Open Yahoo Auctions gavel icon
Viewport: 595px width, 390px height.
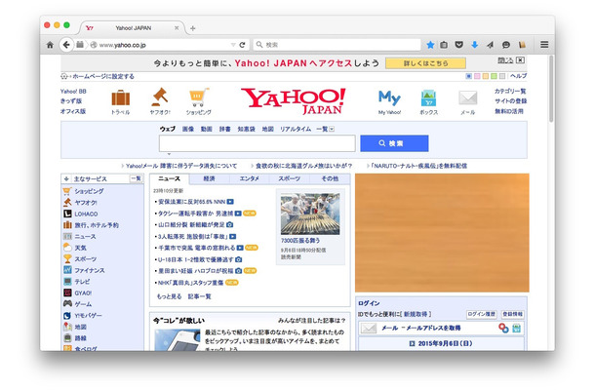click(x=160, y=97)
